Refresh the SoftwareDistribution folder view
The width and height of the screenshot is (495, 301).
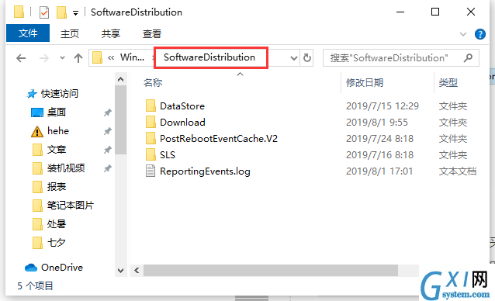[x=306, y=58]
